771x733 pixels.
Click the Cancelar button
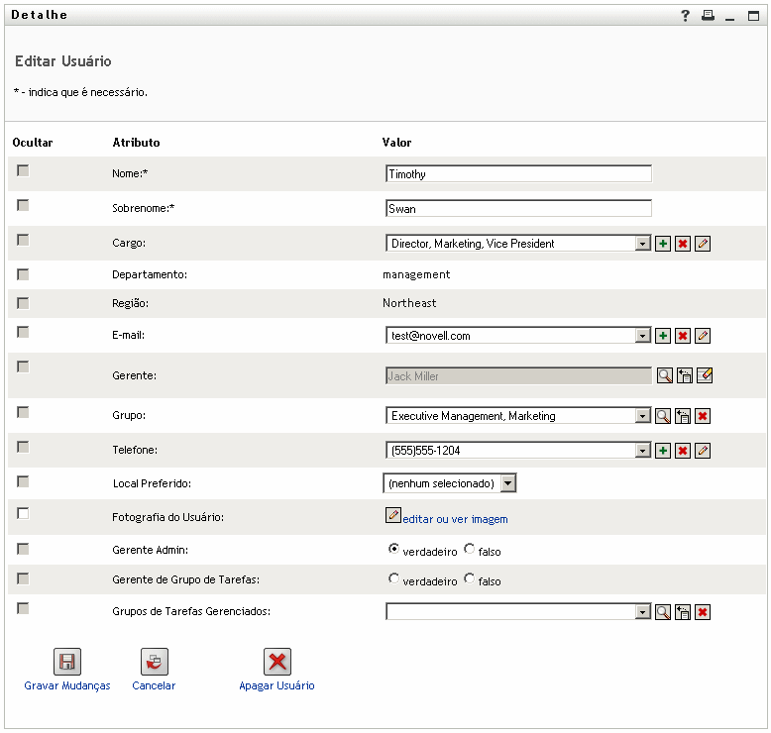tap(154, 662)
